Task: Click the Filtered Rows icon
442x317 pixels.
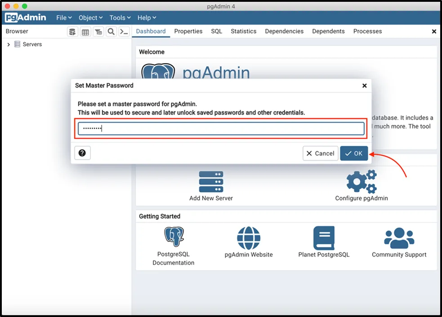Action: (98, 32)
